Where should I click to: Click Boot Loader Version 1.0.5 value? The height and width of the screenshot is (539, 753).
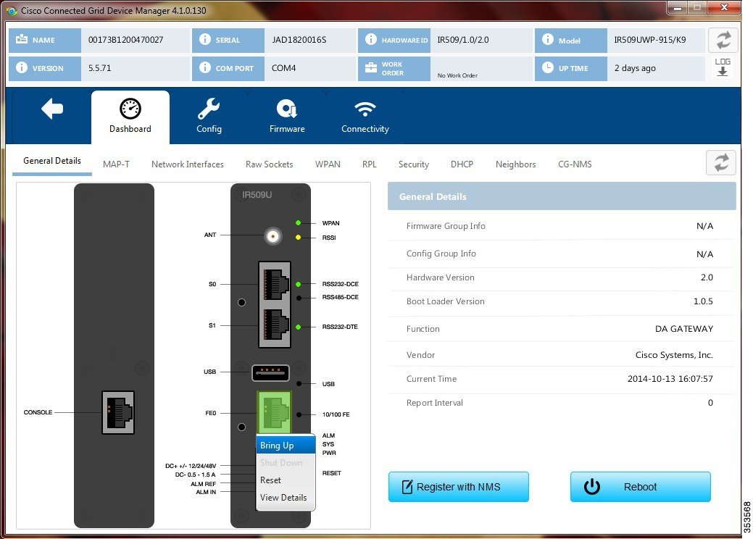(703, 301)
